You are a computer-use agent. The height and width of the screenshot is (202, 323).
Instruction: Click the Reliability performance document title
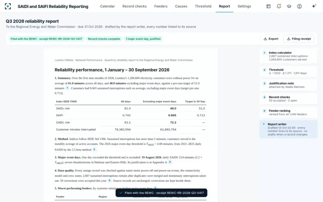pyautogui.click(x=112, y=70)
